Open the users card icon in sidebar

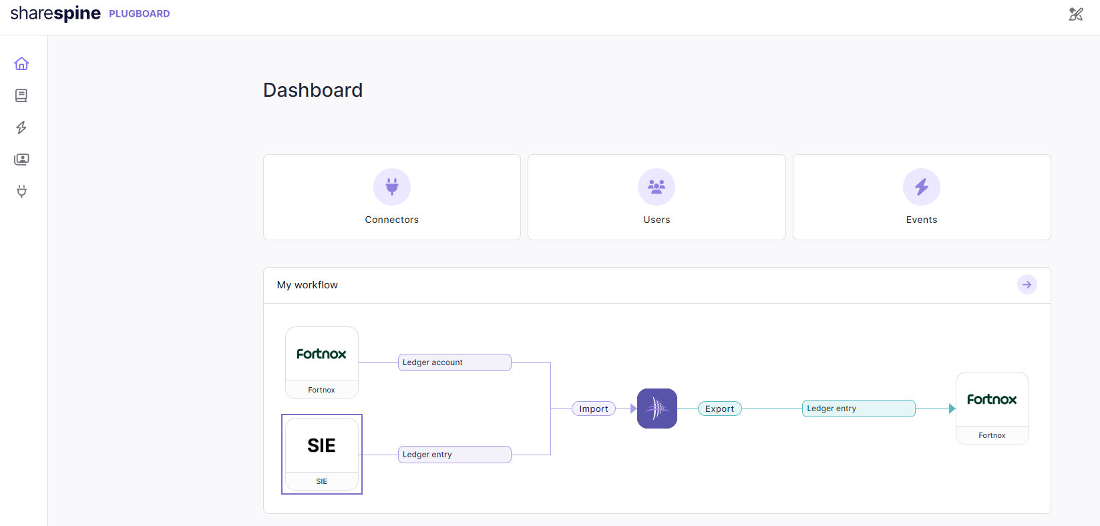coord(21,160)
